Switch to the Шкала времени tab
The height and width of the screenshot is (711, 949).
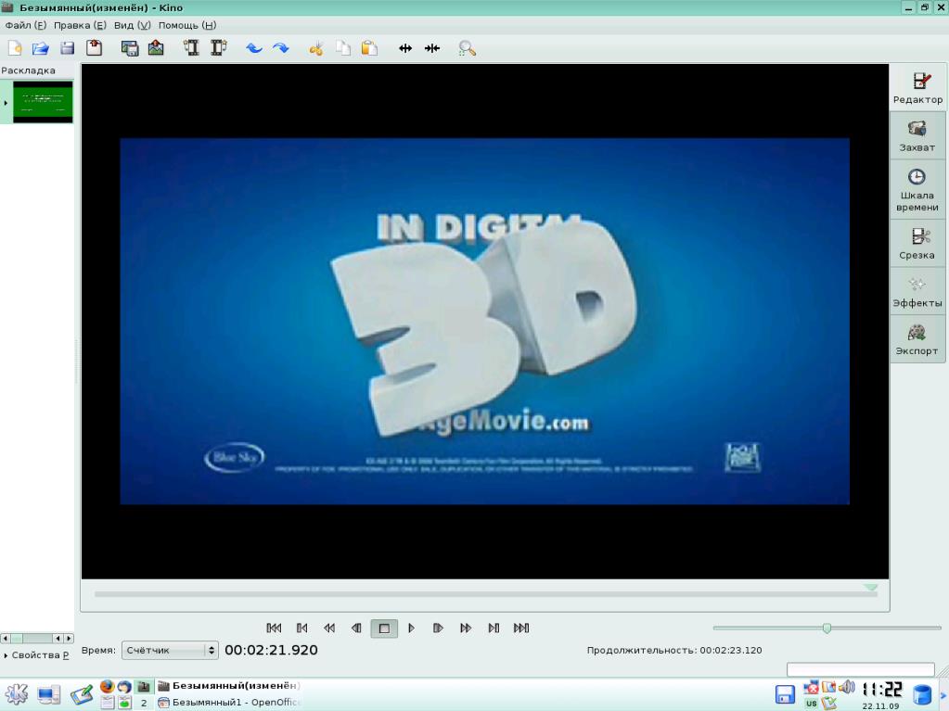point(917,190)
